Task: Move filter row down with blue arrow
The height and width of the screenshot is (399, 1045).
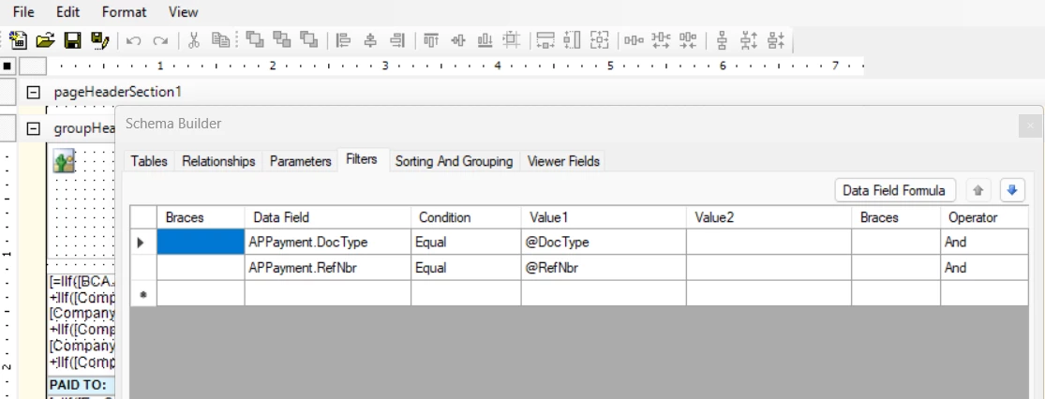Action: [1012, 190]
